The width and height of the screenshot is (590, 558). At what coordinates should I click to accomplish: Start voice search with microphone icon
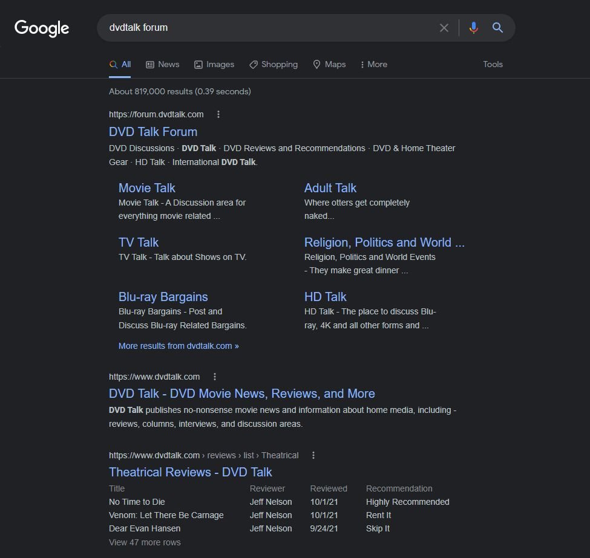[x=474, y=28]
